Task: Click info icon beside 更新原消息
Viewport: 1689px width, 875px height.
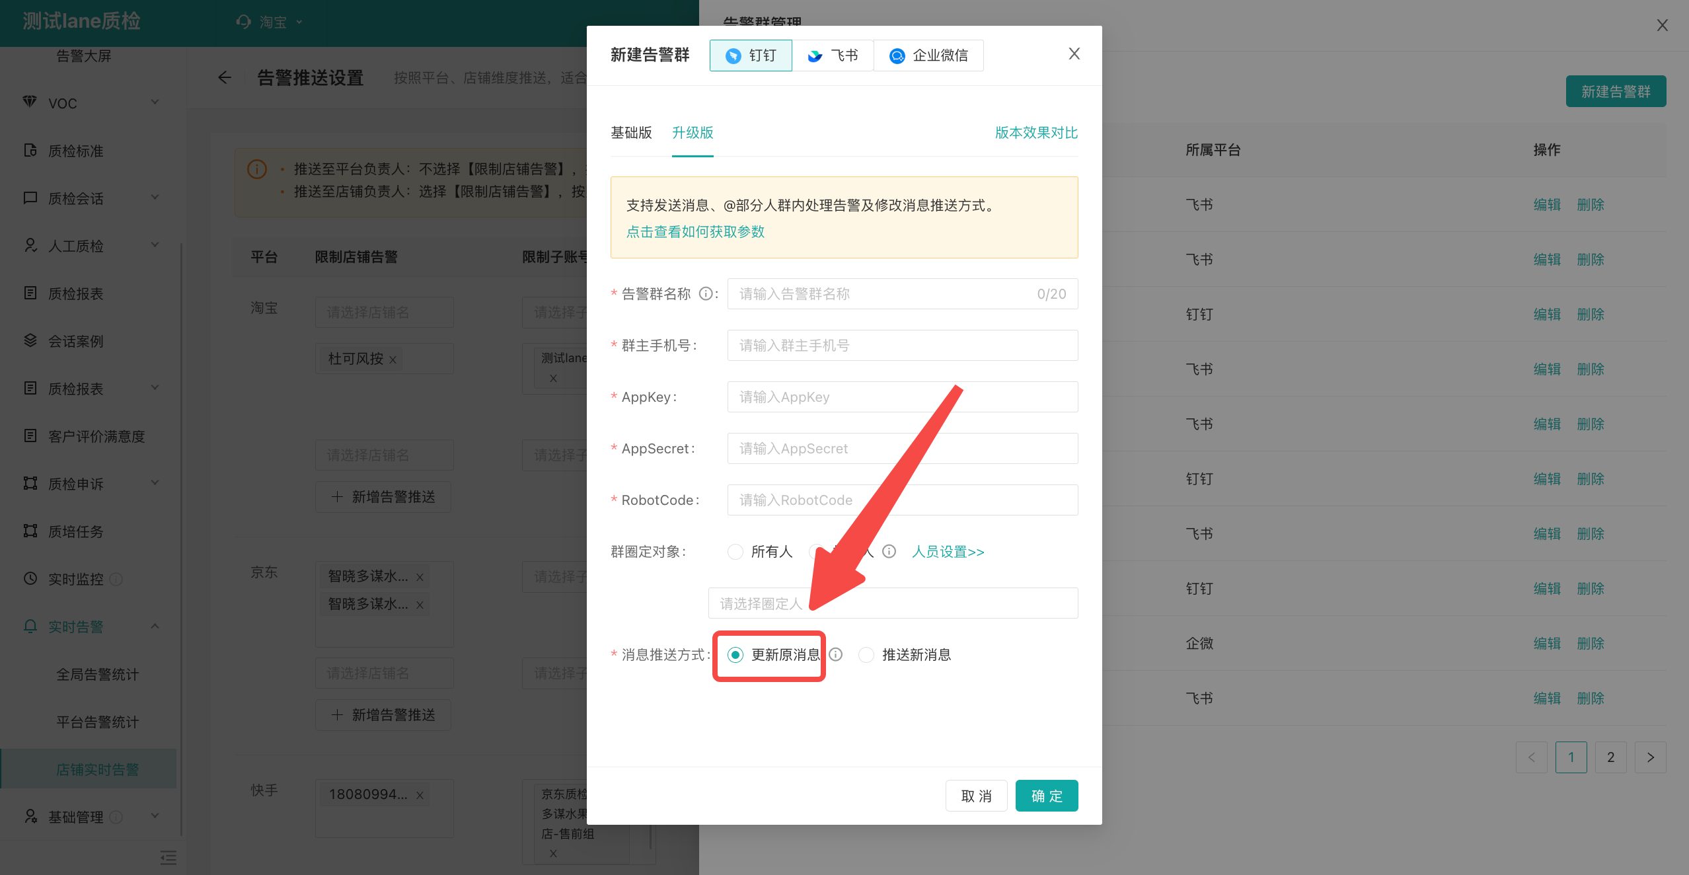Action: [836, 655]
